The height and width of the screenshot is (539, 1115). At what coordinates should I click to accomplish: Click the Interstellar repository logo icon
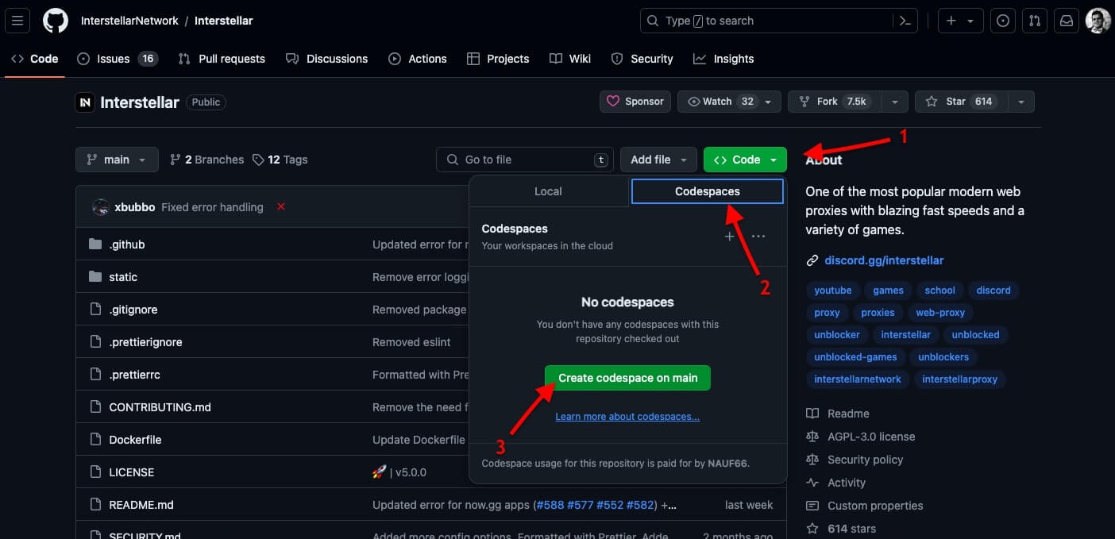[x=85, y=102]
